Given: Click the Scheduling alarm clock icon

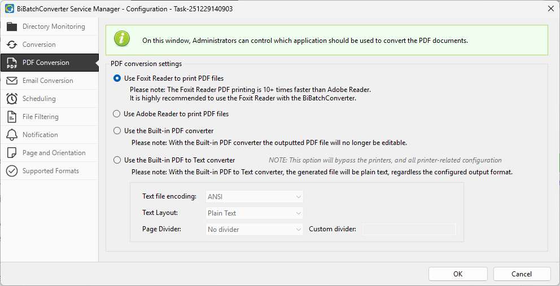Looking at the screenshot, I should 12,99.
